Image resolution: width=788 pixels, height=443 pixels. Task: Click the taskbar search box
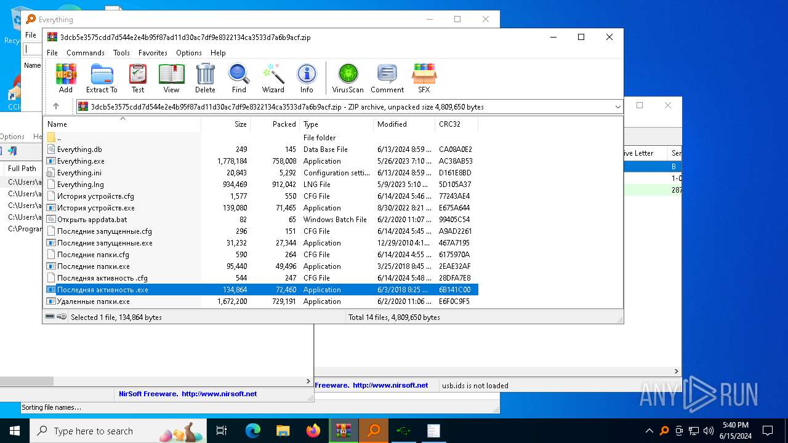click(118, 431)
